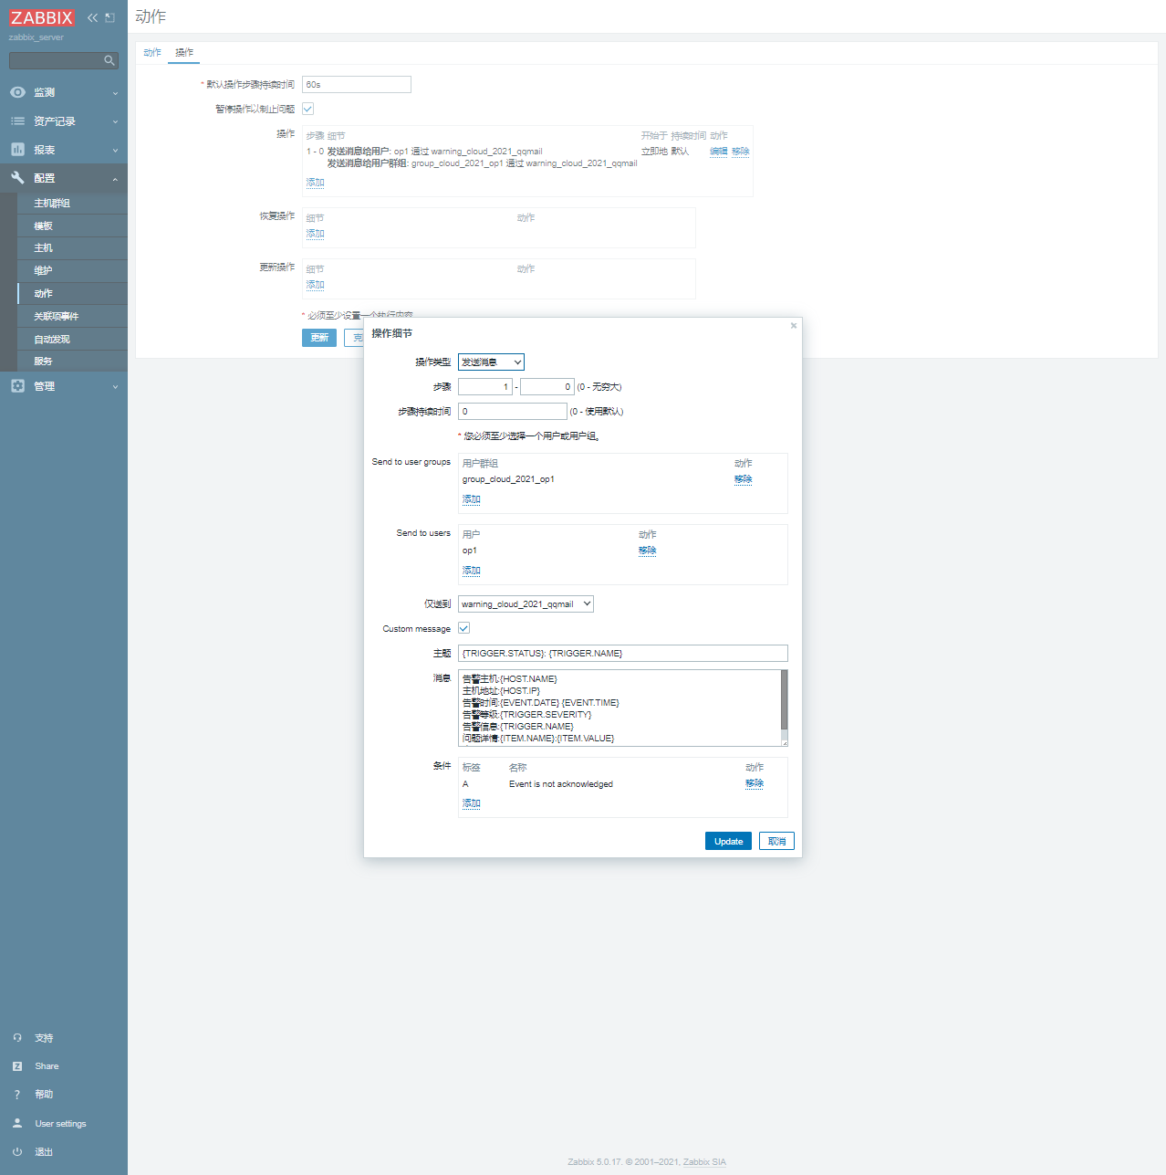Close the 操作细节 dialog with X
This screenshot has width=1166, height=1175.
(x=793, y=326)
